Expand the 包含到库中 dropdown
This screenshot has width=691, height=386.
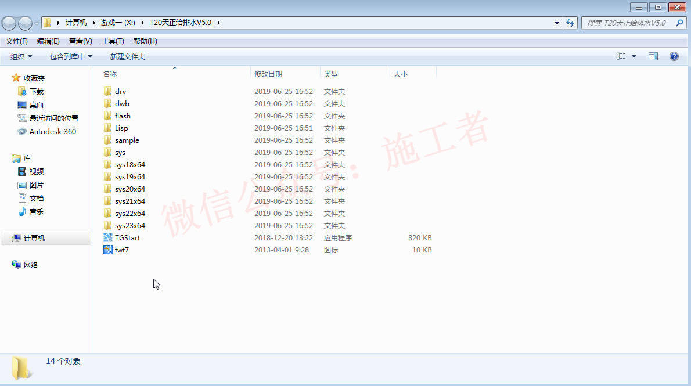71,56
